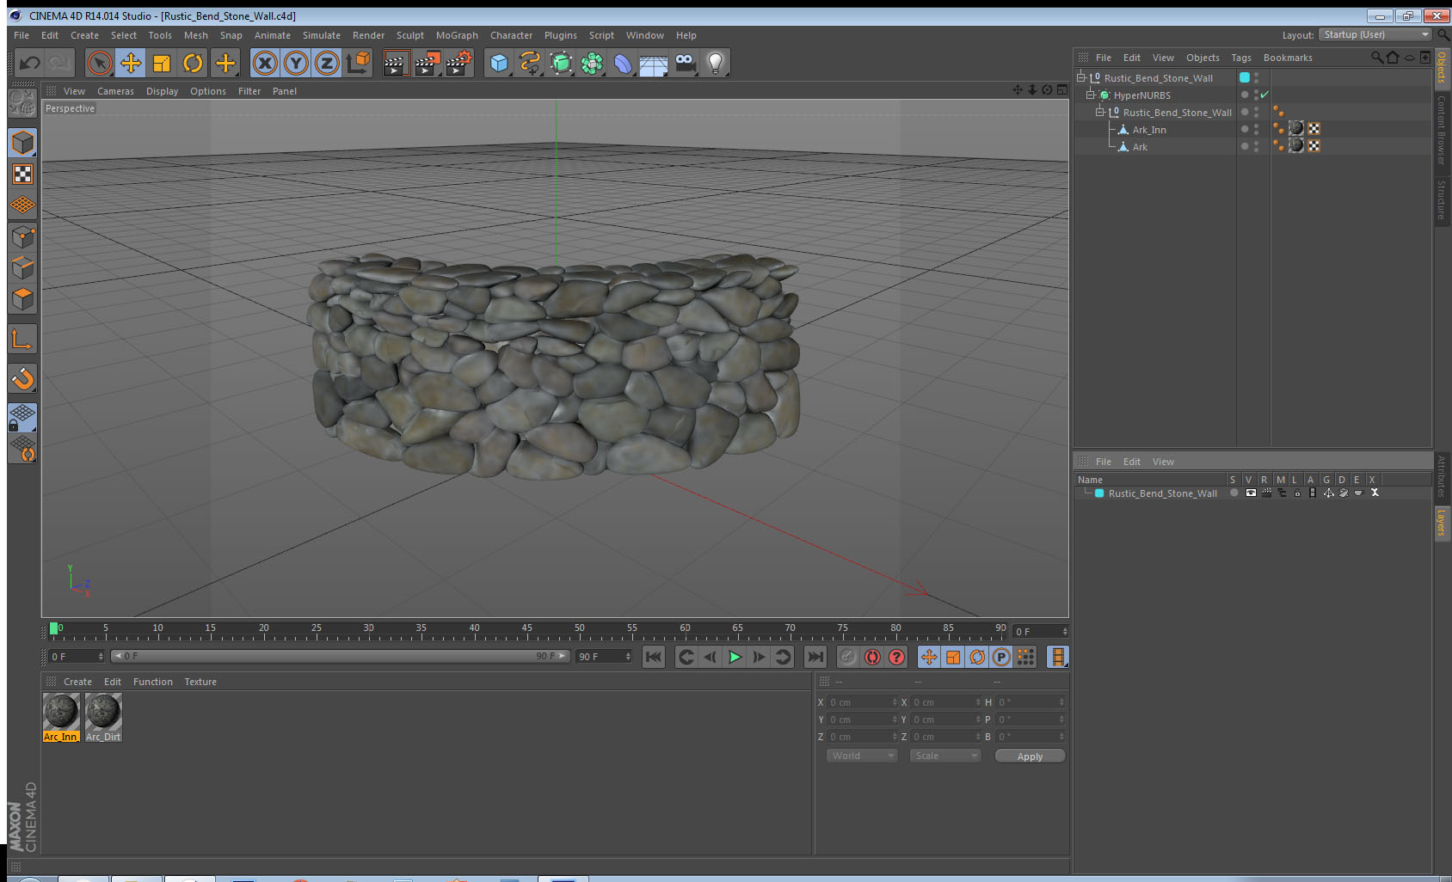The width and height of the screenshot is (1452, 882).
Task: Open Render Settings icon
Action: coord(459,63)
